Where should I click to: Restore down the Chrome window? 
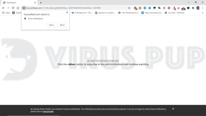pos(196,2)
